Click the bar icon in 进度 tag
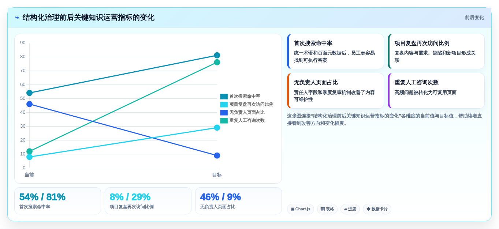499x229 pixels. click(346, 209)
